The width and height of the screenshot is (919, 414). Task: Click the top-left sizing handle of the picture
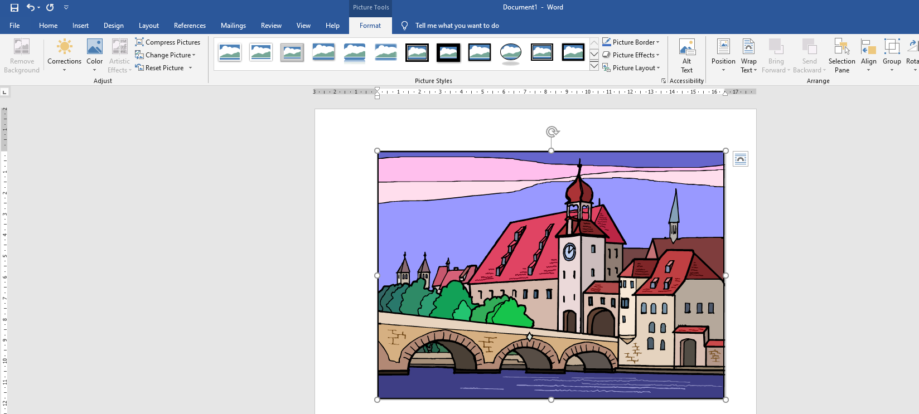(x=378, y=151)
